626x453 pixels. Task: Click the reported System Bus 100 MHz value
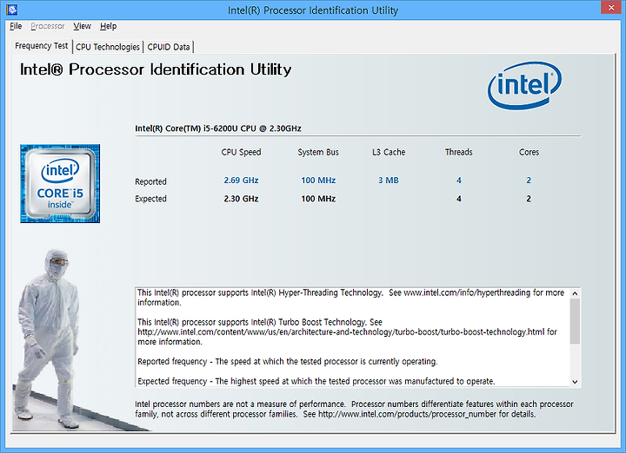(318, 181)
